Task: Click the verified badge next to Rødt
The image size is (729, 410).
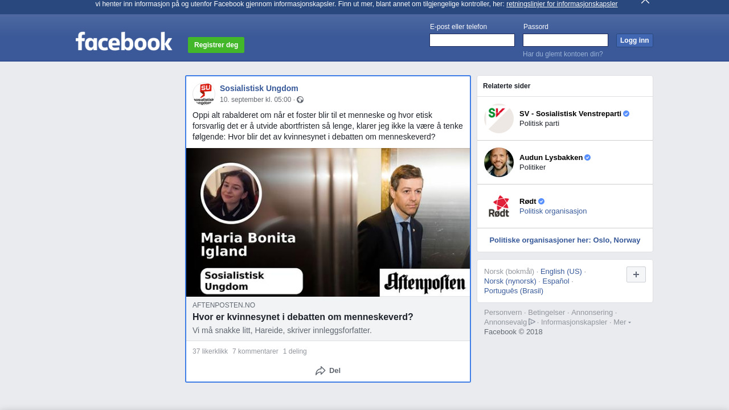Action: point(542,201)
